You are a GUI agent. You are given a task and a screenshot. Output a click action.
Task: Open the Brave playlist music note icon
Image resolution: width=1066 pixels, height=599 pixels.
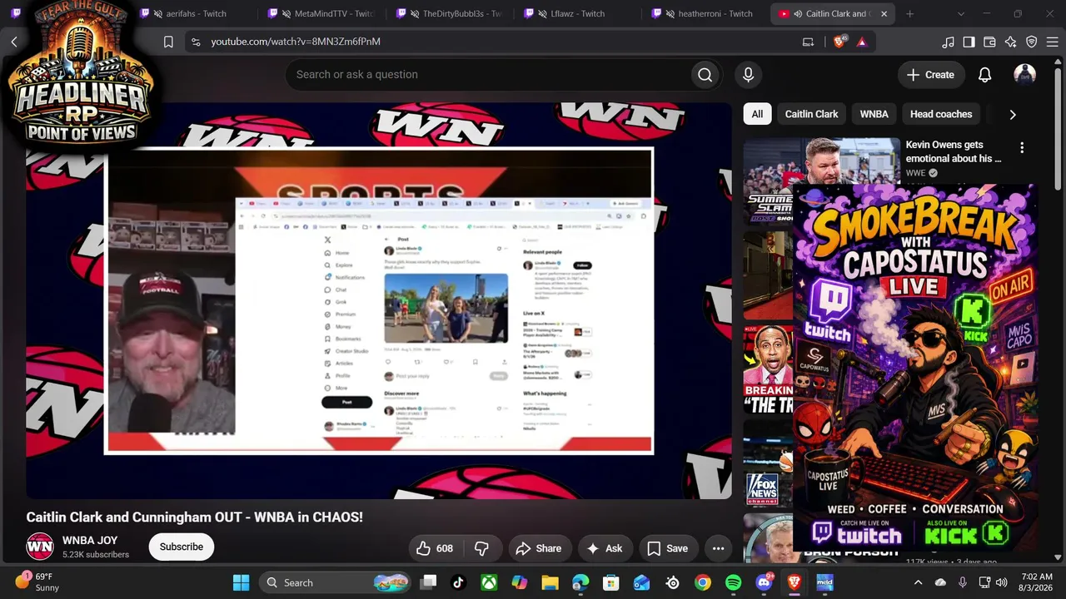coord(948,42)
